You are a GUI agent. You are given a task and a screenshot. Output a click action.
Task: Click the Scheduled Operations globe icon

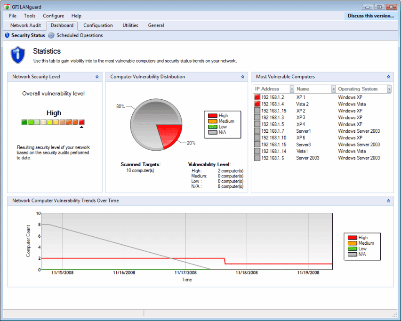click(x=51, y=35)
